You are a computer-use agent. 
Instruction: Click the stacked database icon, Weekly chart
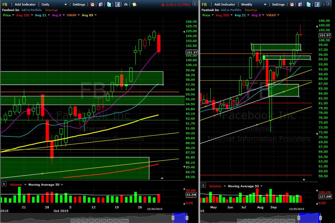[x=300, y=4]
